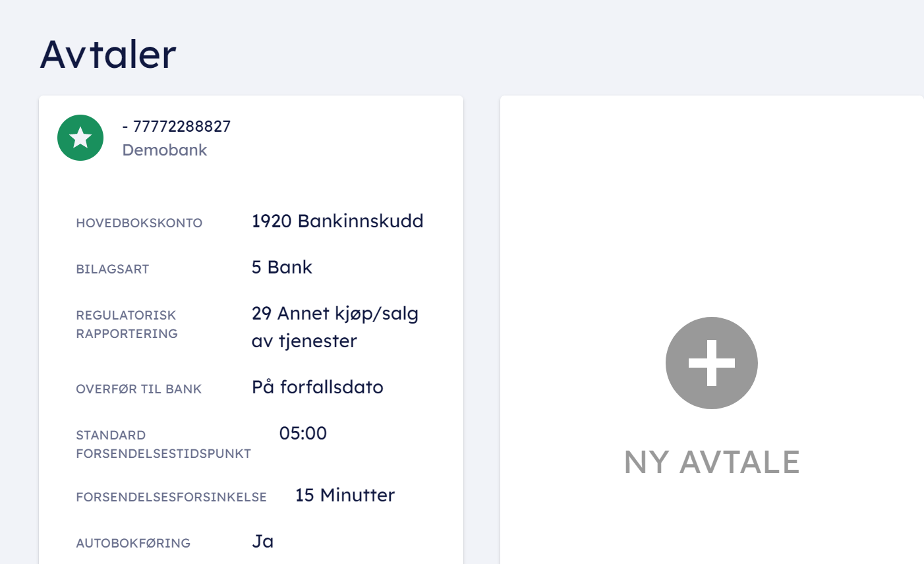Click the green star favorite icon
Screen dimensions: 924x564
80,138
